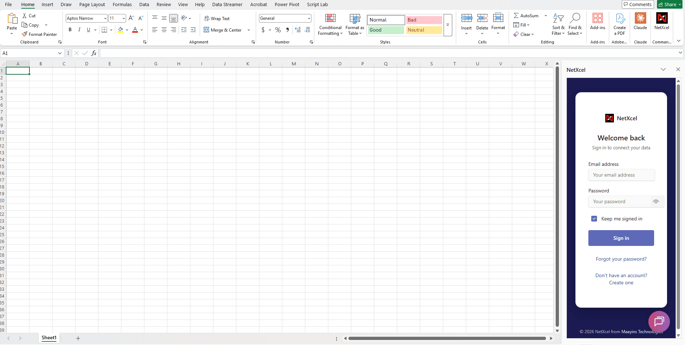Decrease decimal places icon
This screenshot has height=345, width=685.
pos(307,30)
